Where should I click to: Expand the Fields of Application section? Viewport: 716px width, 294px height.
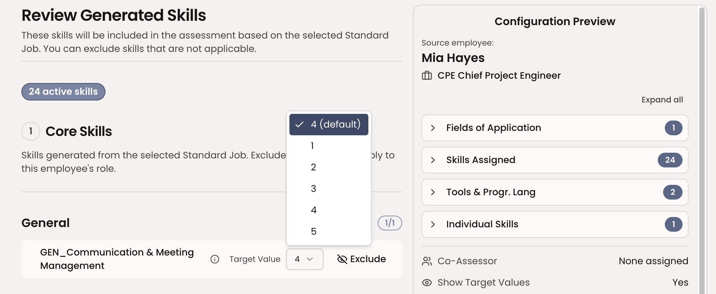pos(555,128)
